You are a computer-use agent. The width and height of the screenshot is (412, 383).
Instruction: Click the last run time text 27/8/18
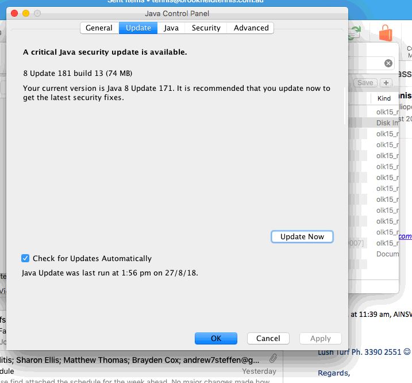pyautogui.click(x=181, y=273)
